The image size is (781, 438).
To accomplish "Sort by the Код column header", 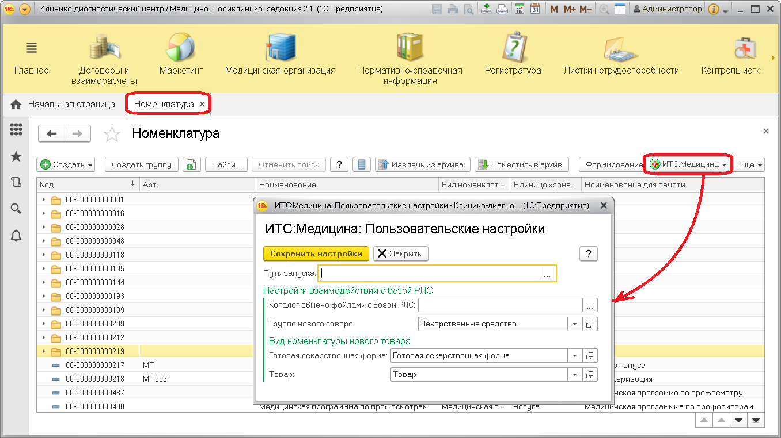I will click(x=88, y=185).
